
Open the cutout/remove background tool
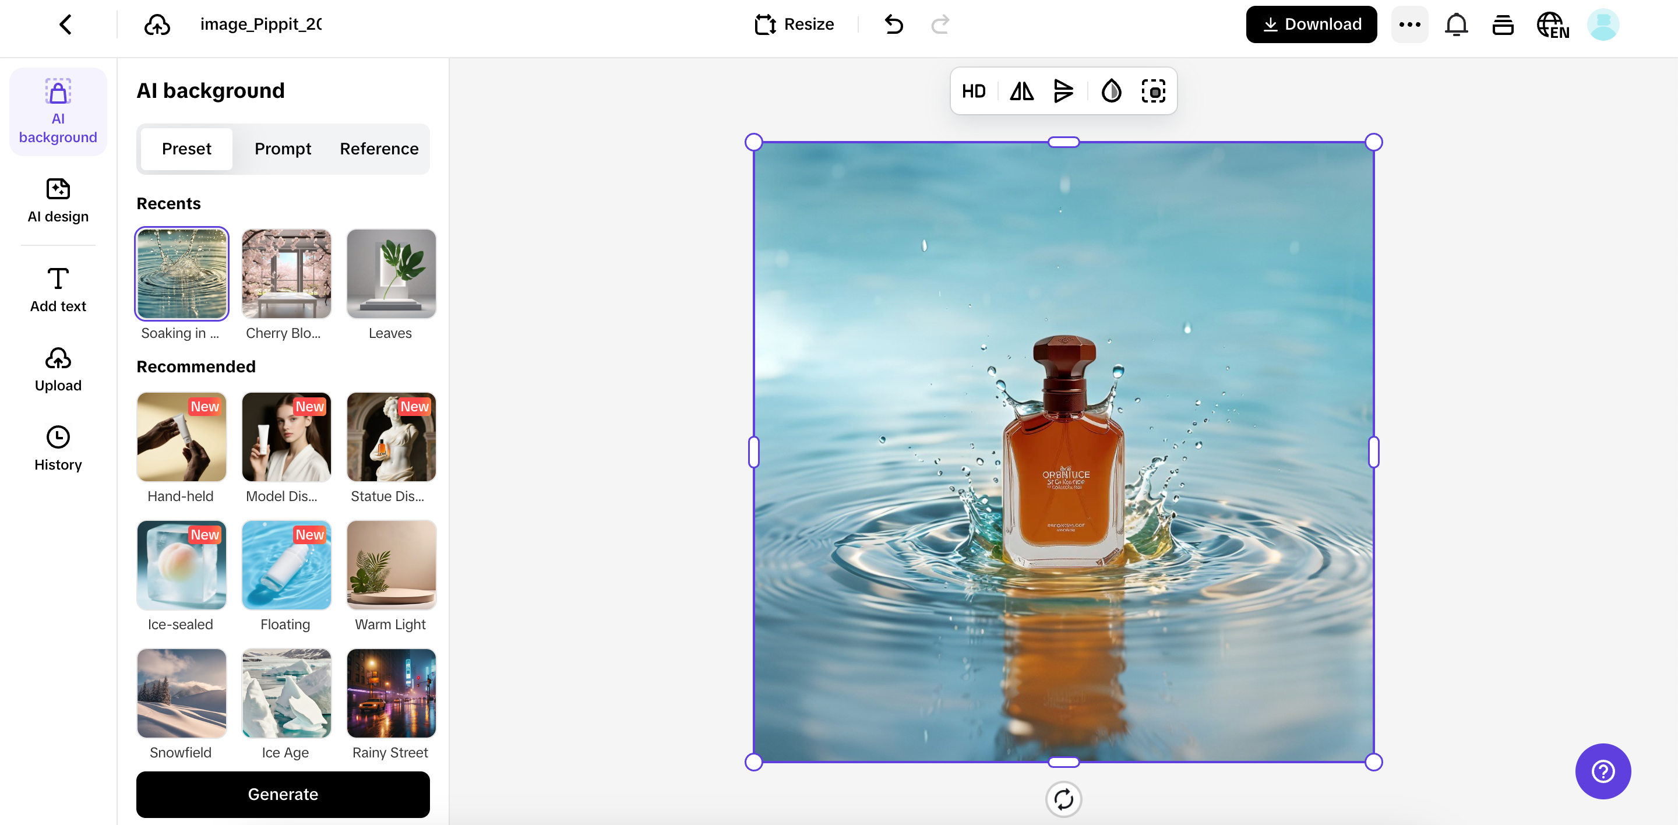click(x=1154, y=91)
